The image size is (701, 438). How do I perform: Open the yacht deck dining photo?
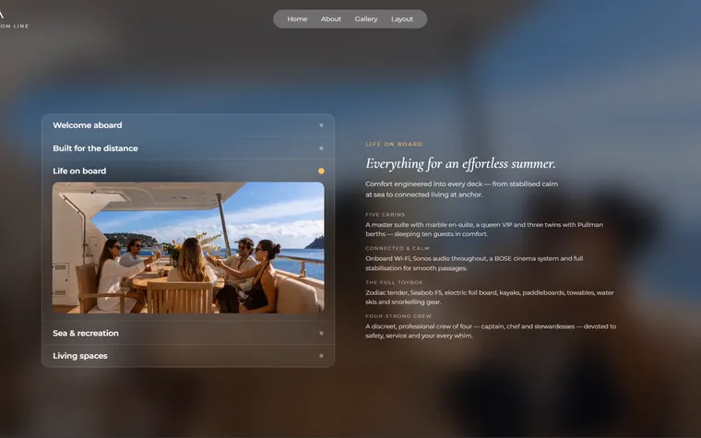tap(188, 248)
